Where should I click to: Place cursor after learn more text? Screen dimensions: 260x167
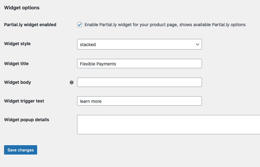coord(102,101)
